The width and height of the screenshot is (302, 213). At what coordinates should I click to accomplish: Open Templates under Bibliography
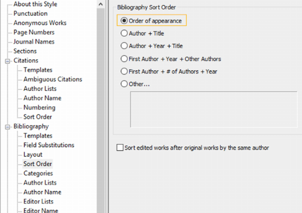click(x=38, y=136)
